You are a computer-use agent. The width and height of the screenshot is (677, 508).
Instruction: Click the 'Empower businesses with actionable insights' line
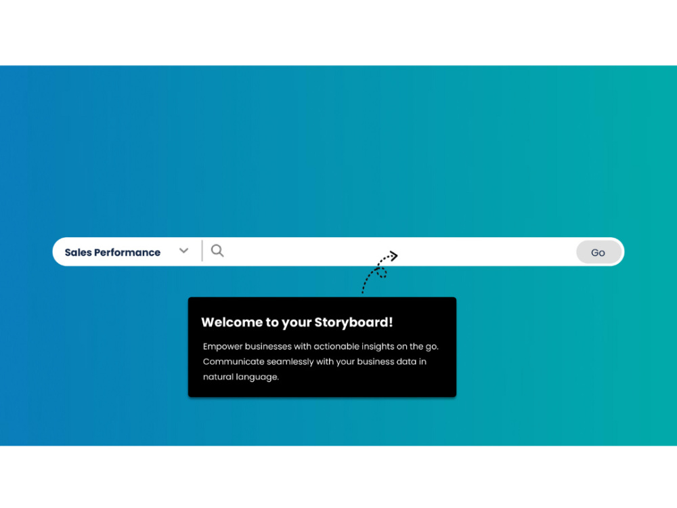point(321,346)
